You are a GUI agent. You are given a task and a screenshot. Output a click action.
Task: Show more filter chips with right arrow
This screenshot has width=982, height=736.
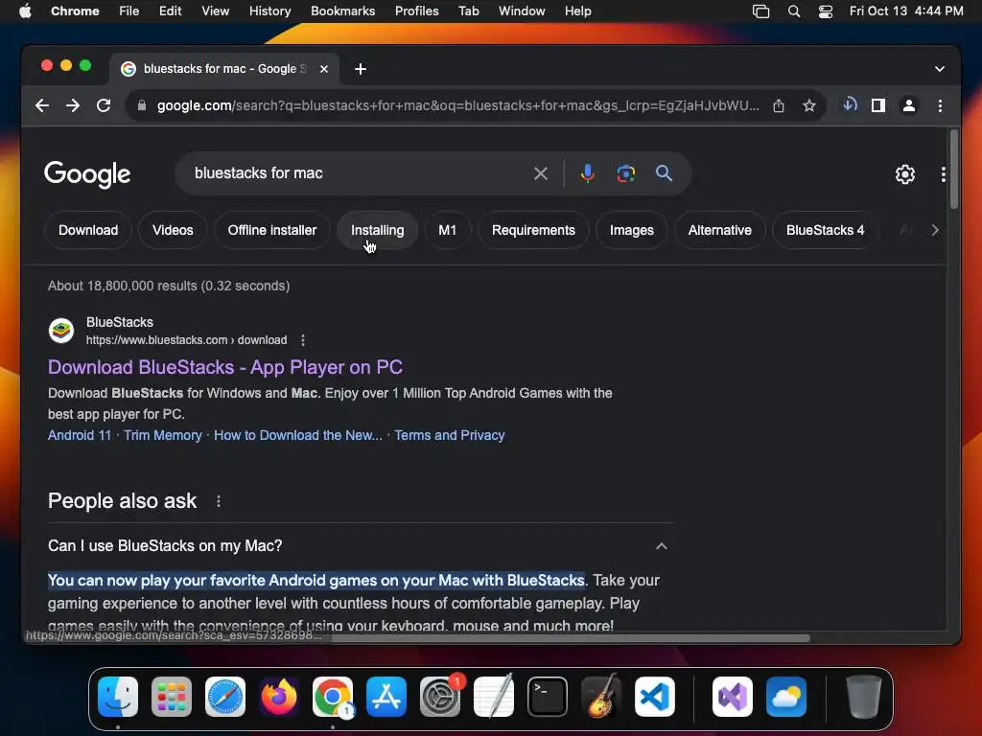pyautogui.click(x=934, y=230)
